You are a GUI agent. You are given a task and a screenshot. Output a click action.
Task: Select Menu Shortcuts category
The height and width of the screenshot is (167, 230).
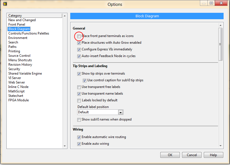click(x=20, y=60)
